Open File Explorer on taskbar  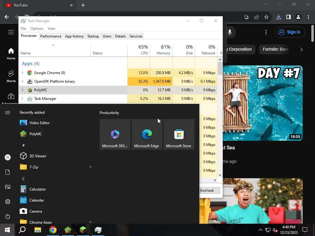point(38,230)
